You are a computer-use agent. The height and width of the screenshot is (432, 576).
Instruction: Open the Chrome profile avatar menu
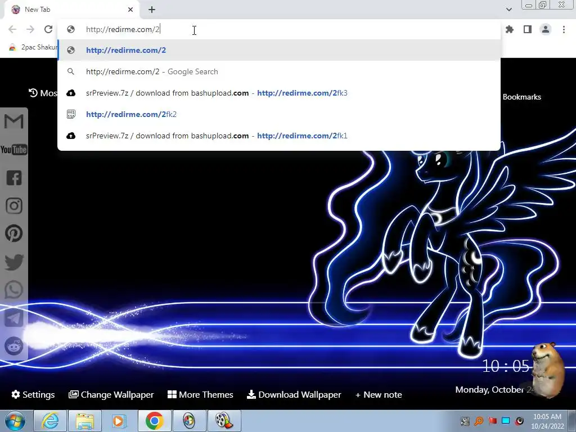click(x=546, y=29)
